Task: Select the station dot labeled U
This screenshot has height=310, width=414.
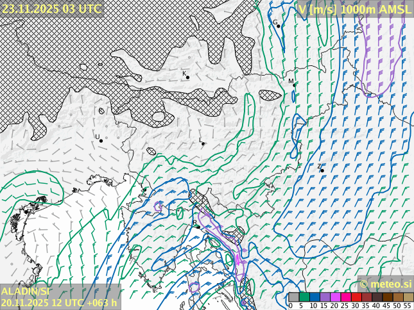Action: [x=101, y=141]
